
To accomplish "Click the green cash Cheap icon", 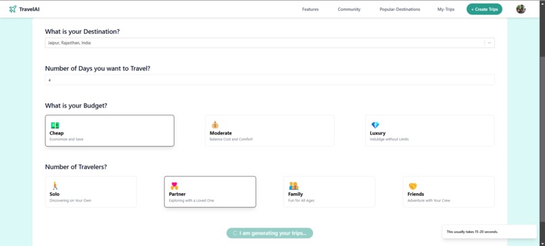I will coord(55,126).
